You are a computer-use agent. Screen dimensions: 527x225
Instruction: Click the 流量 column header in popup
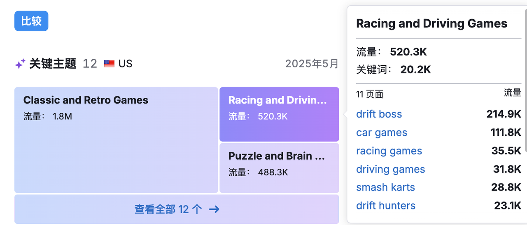coord(512,93)
